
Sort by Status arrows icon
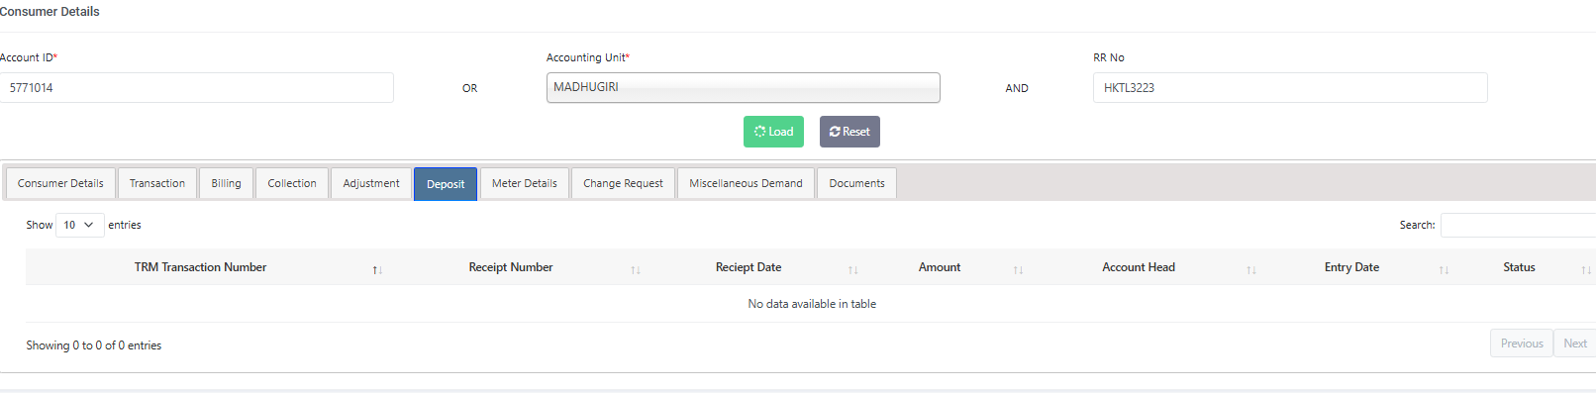click(1586, 270)
